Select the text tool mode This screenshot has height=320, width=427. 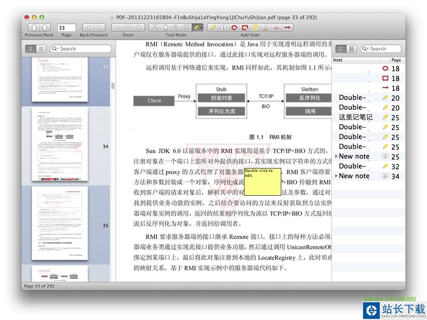(155, 28)
